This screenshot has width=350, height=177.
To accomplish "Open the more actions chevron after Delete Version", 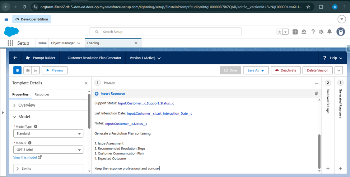I will 339,70.
